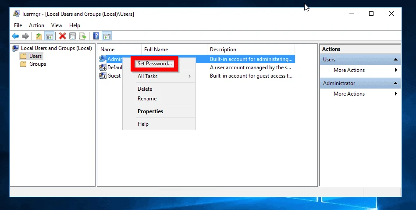Select the DefaultAccount user icon
Image resolution: width=416 pixels, height=210 pixels.
(x=103, y=68)
